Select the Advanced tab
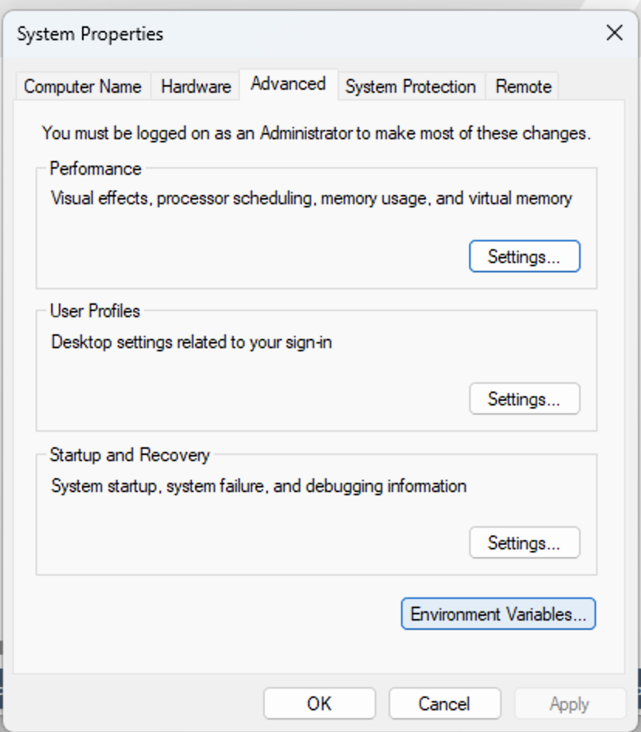This screenshot has width=641, height=732. pyautogui.click(x=288, y=84)
